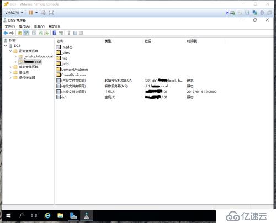
Task: Click the hard disk device icon in VMRC bar
Action: point(232,13)
